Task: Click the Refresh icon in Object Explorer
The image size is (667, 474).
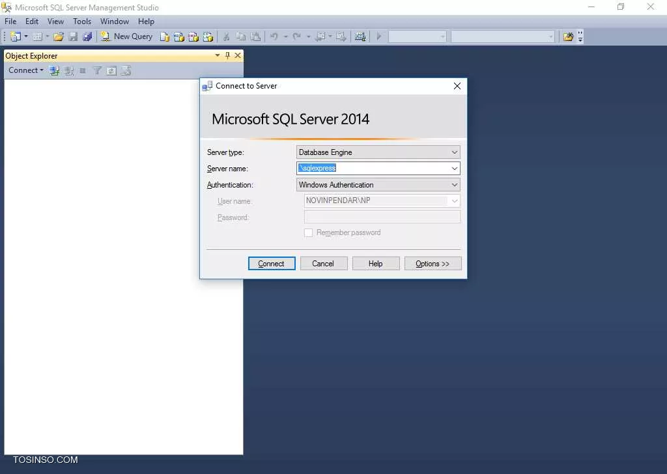Action: point(111,71)
